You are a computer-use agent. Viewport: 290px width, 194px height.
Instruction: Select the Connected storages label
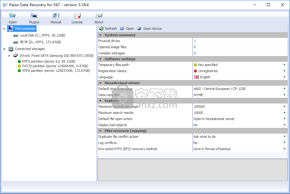pyautogui.click(x=30, y=49)
